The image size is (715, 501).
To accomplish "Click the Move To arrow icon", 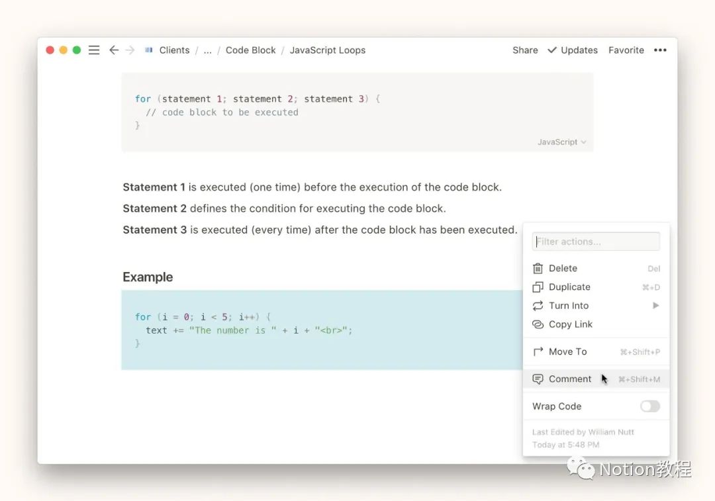I will 538,352.
